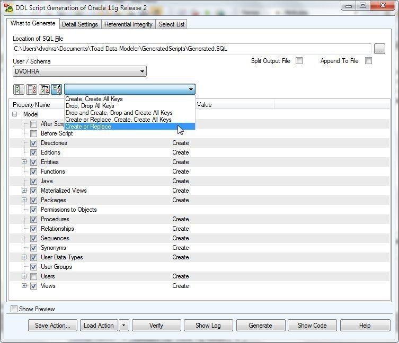
Task: Select the Relationships row label
Action: pyautogui.click(x=57, y=229)
